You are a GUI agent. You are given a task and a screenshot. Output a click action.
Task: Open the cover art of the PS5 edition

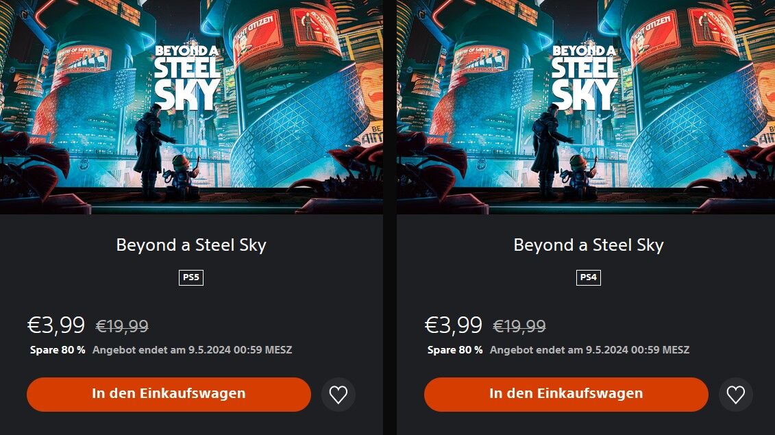[x=191, y=107]
